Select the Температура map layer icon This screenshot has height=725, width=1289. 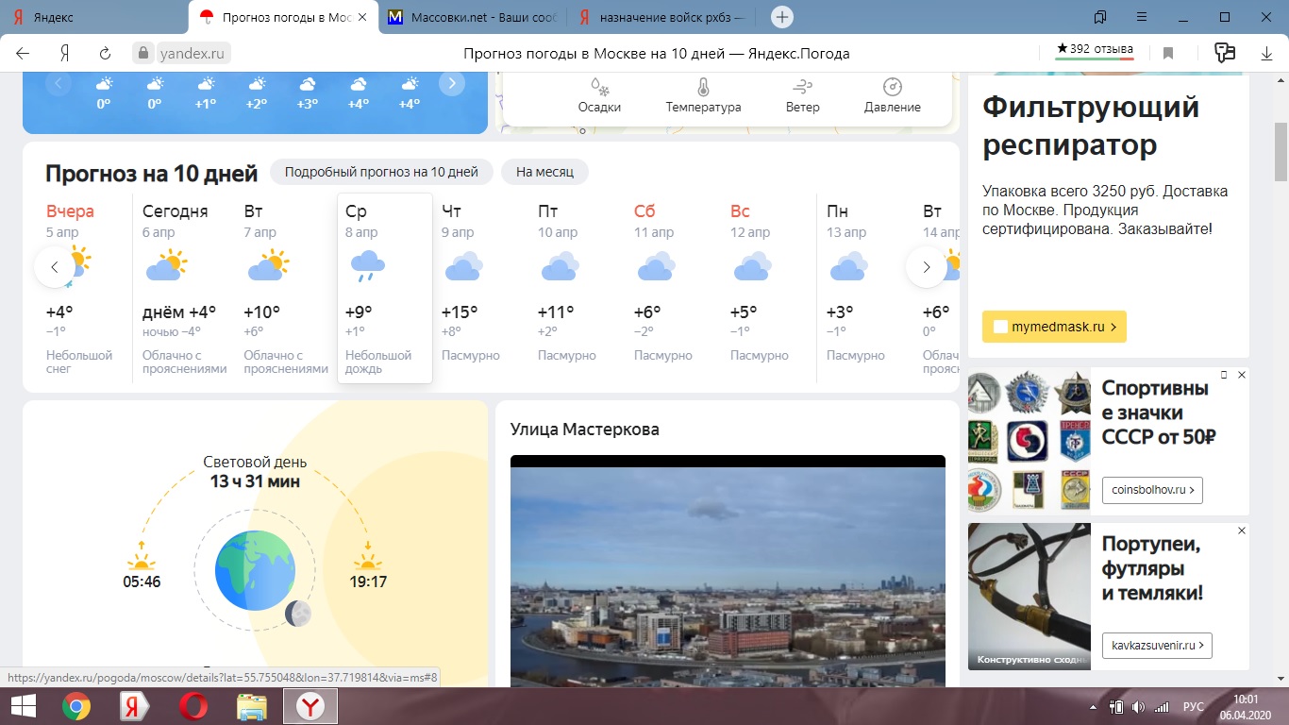click(703, 88)
